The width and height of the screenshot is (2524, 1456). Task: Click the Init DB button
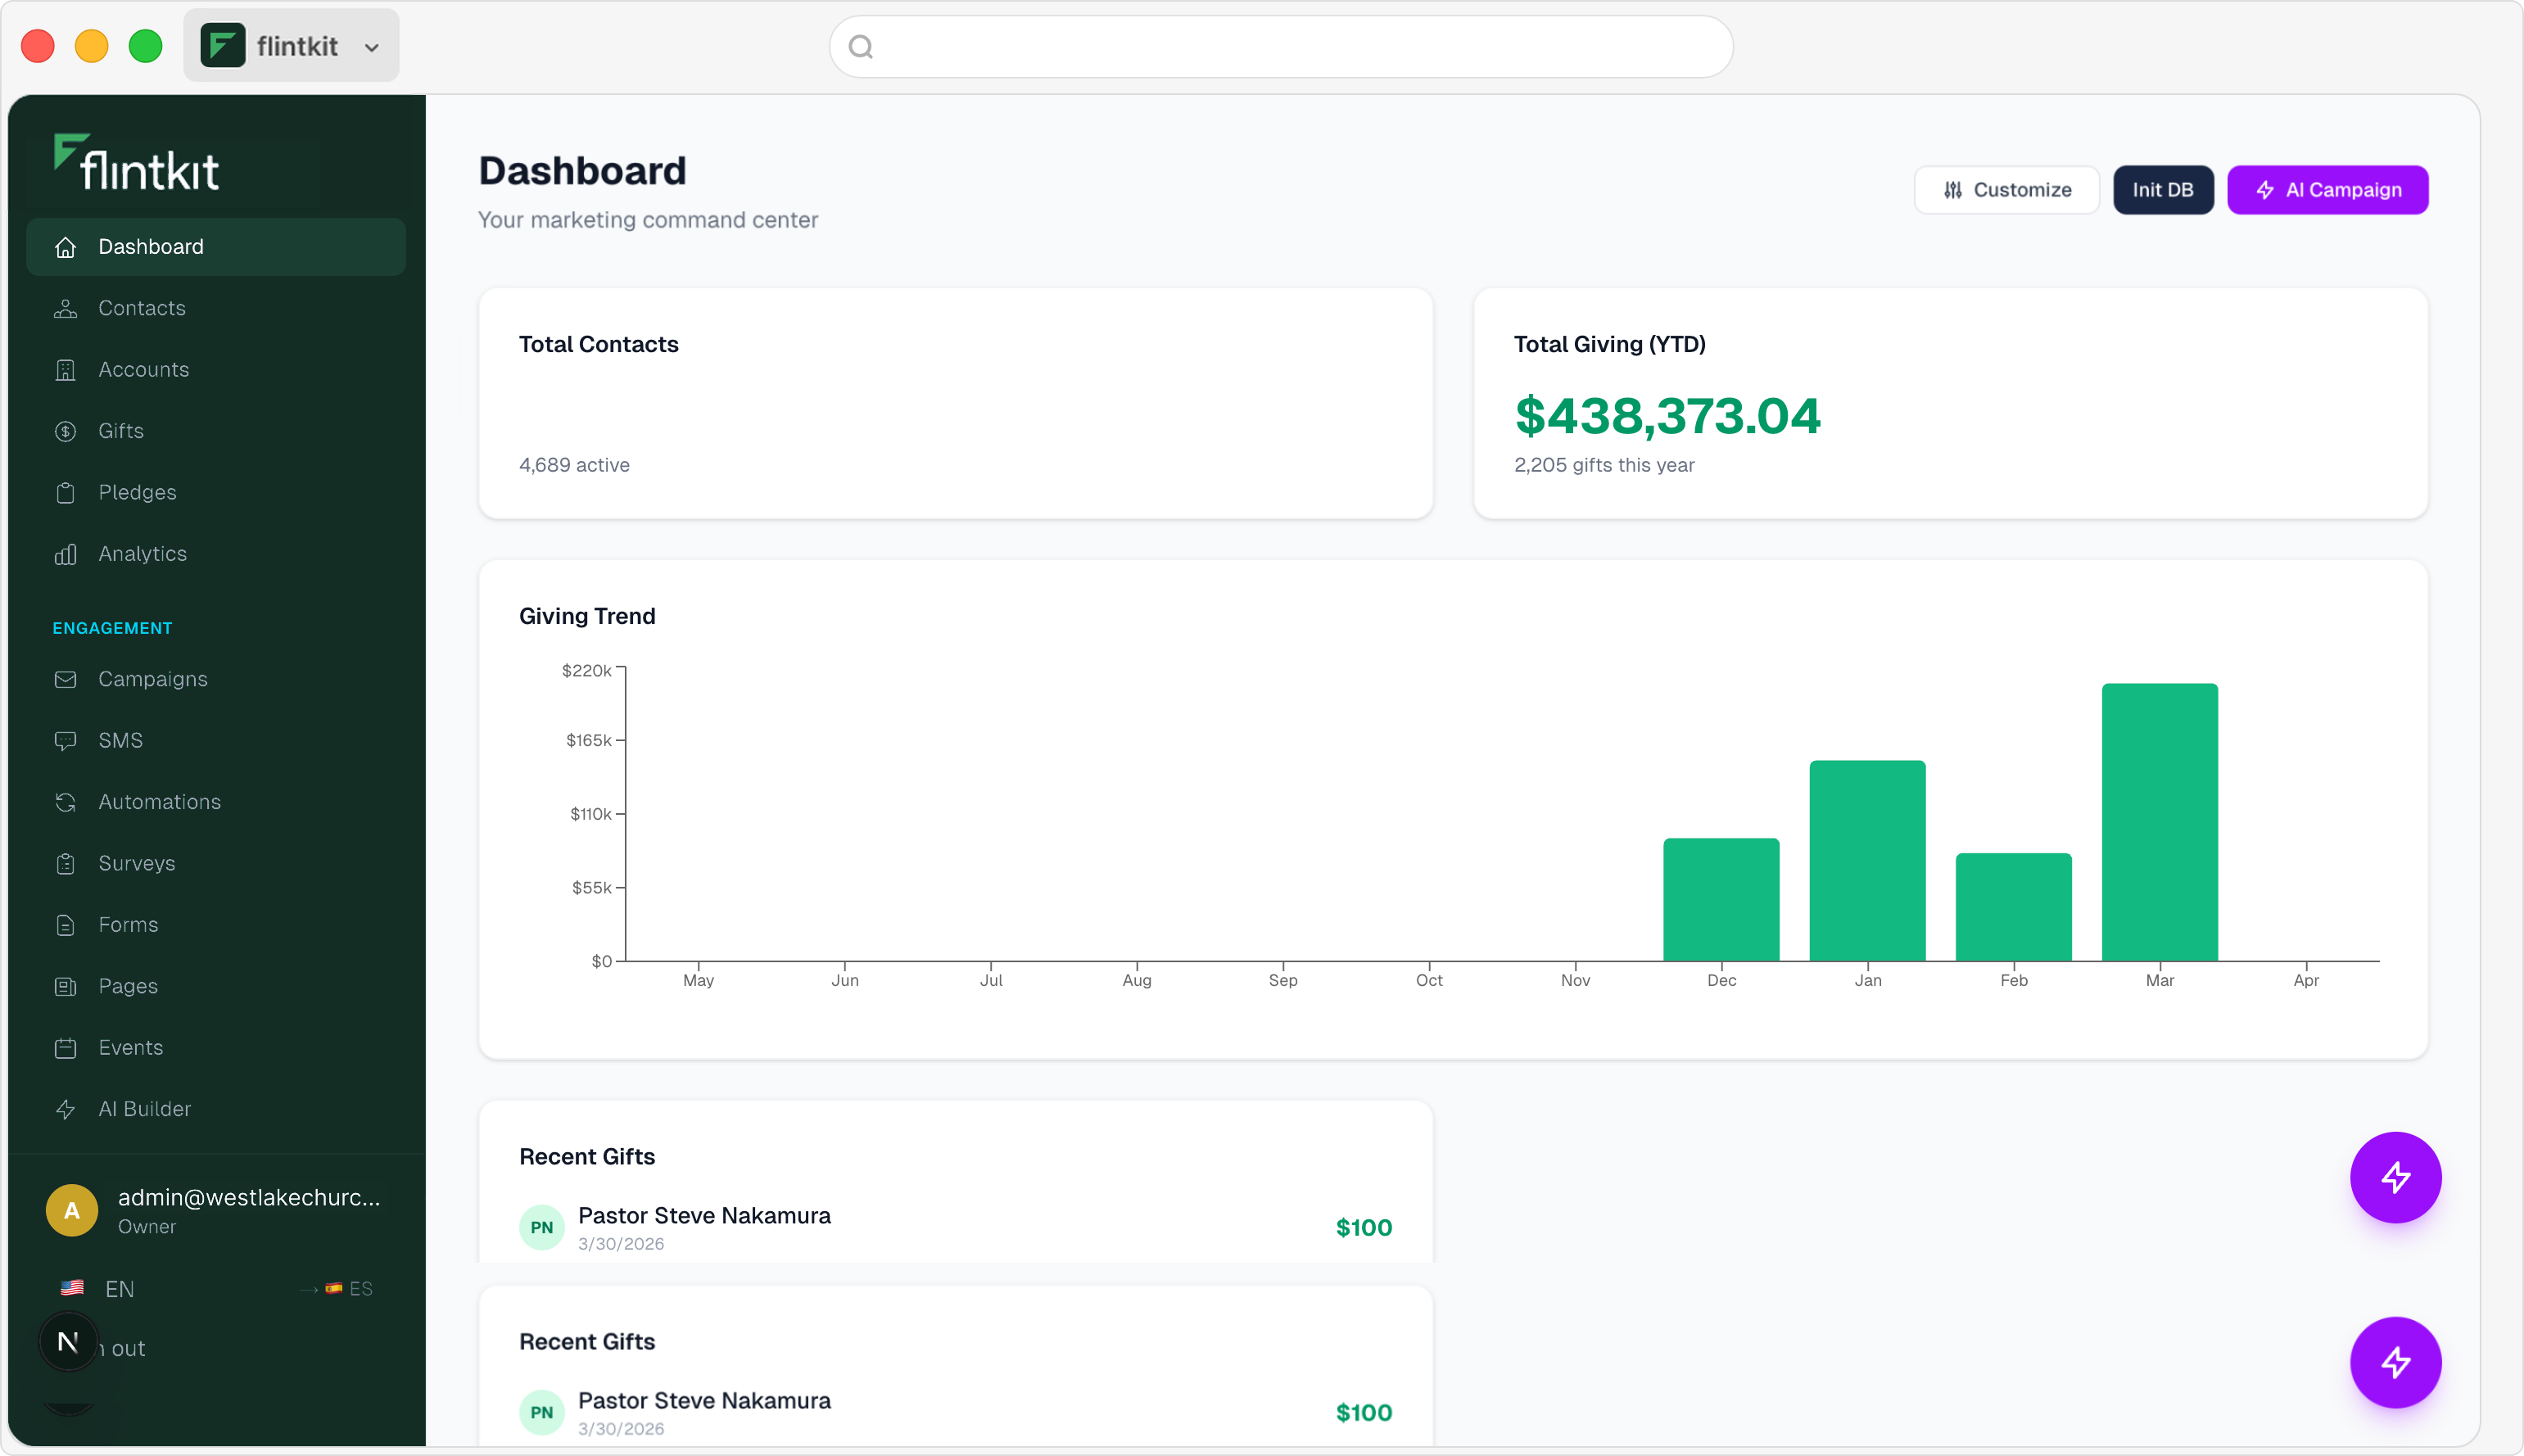click(2162, 190)
